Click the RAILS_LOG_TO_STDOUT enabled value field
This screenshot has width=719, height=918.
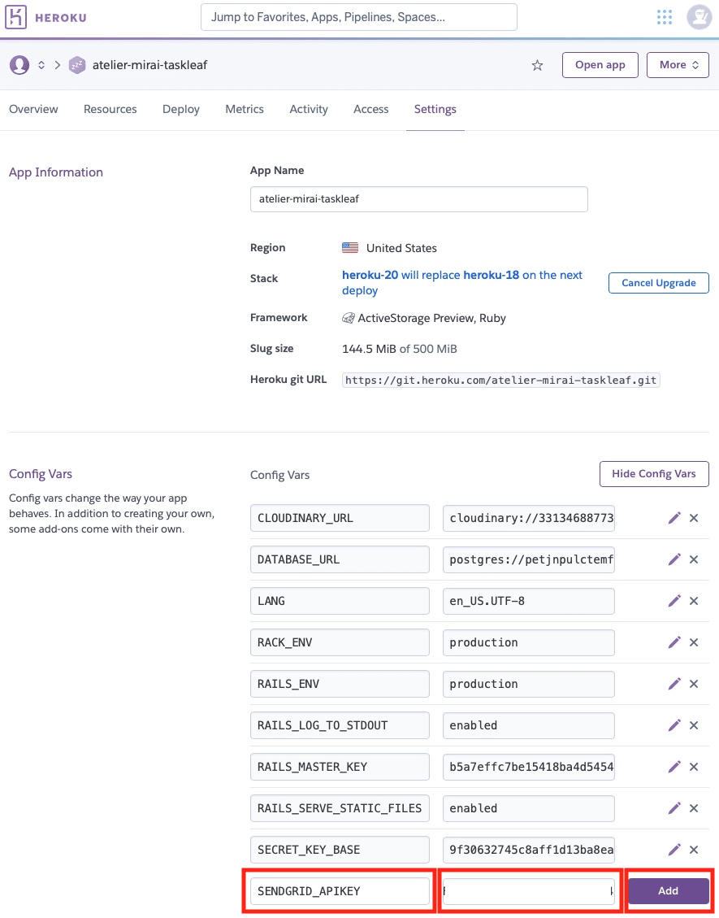[529, 725]
